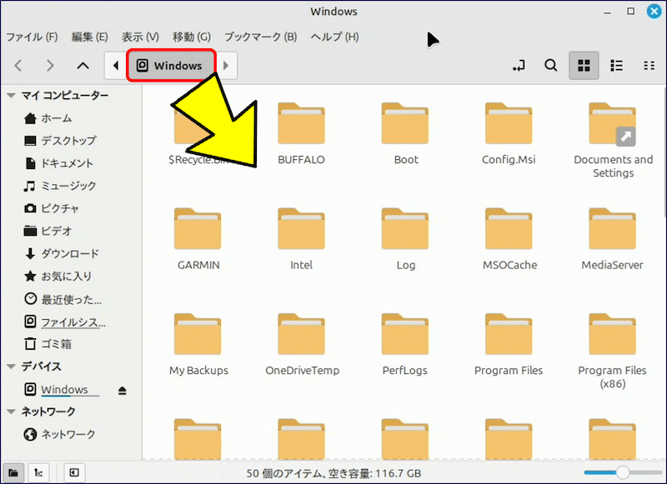Image resolution: width=667 pixels, height=484 pixels.
Task: Open the BUFFALO folder
Action: [301, 133]
